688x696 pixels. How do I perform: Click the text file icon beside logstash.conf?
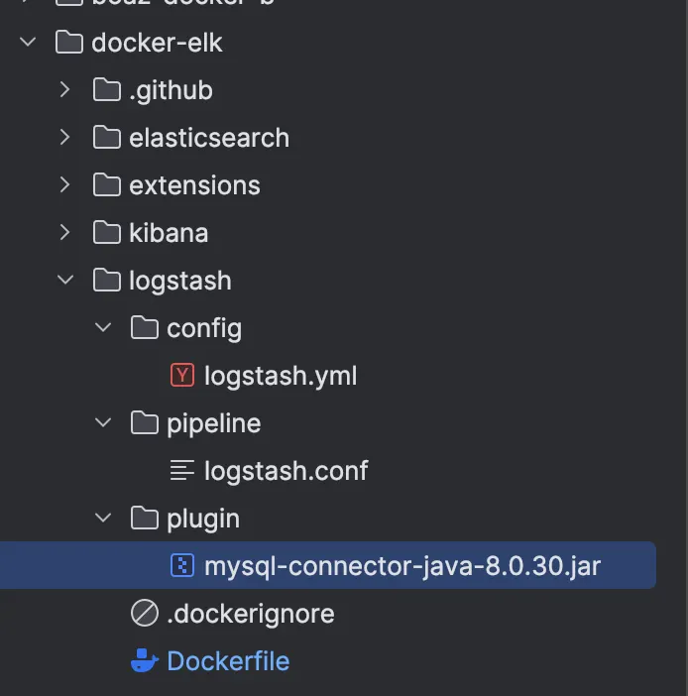pos(182,471)
